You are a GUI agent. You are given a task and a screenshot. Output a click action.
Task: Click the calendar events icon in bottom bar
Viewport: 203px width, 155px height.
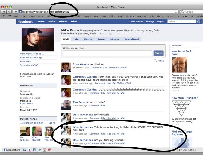click(x=45, y=150)
